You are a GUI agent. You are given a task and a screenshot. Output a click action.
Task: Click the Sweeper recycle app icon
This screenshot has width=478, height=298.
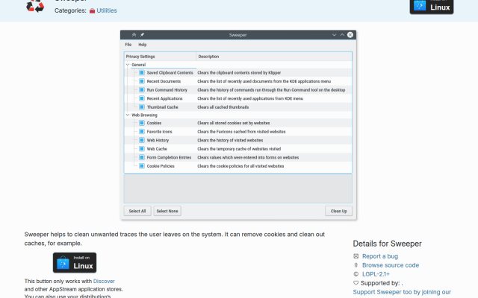(x=35, y=6)
